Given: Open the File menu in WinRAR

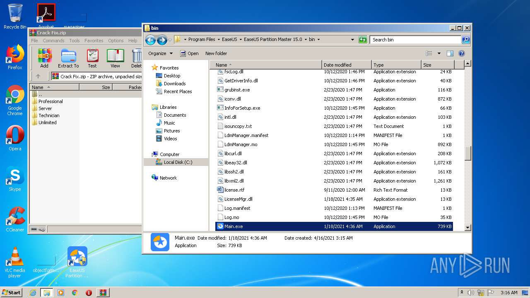Looking at the screenshot, I should [34, 41].
